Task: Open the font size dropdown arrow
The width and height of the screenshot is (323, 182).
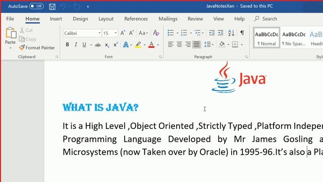Action: point(116,33)
